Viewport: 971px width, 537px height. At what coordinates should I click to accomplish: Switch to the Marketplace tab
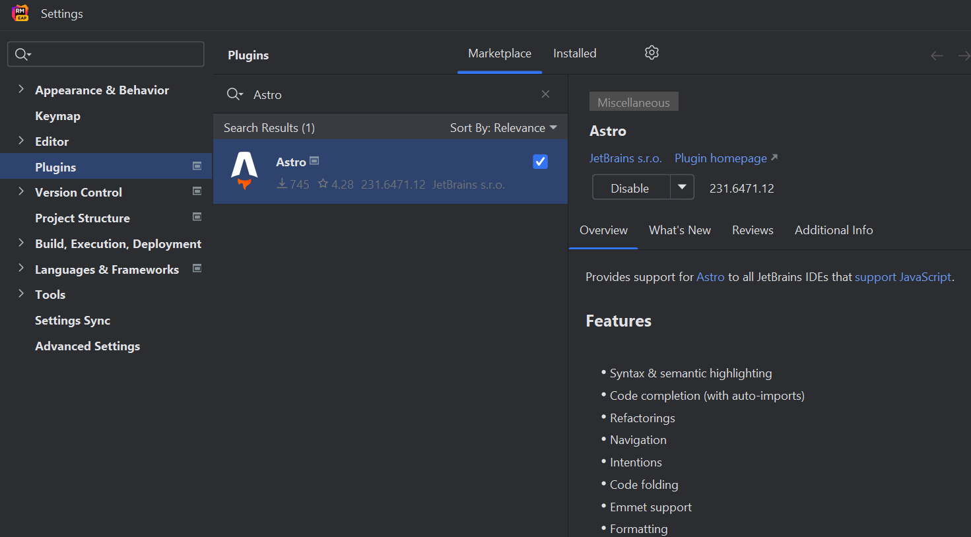pyautogui.click(x=500, y=53)
